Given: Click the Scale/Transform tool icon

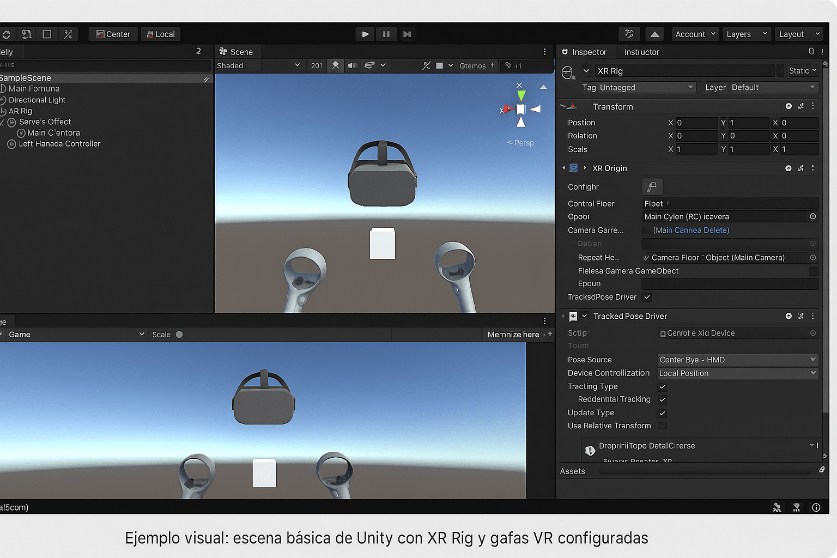Looking at the screenshot, I should coord(68,34).
